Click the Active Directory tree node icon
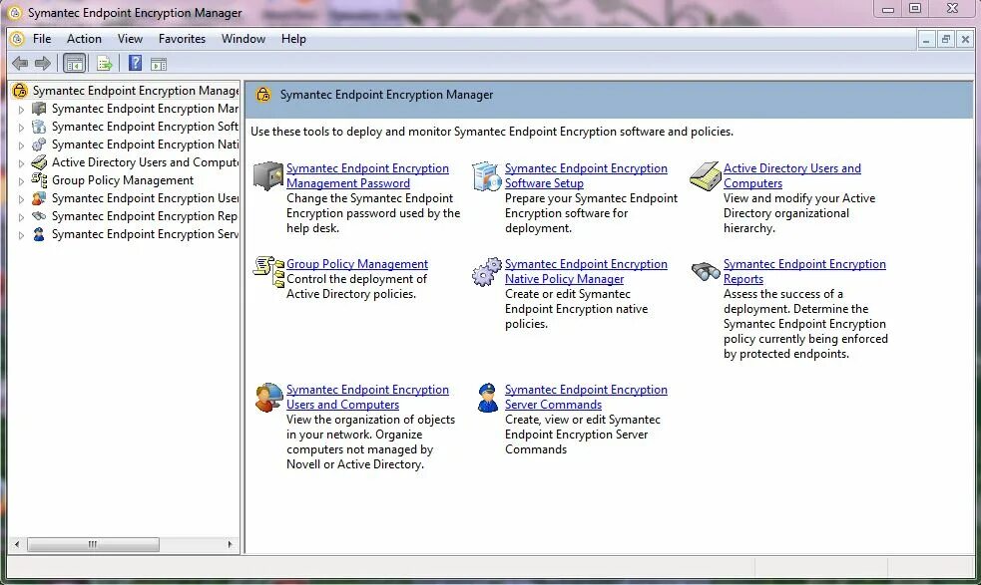The width and height of the screenshot is (981, 585). click(39, 162)
